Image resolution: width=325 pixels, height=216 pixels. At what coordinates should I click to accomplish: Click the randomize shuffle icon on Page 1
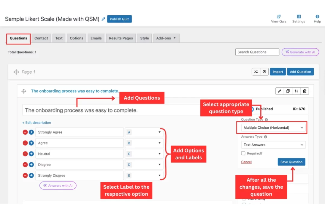tap(256, 72)
